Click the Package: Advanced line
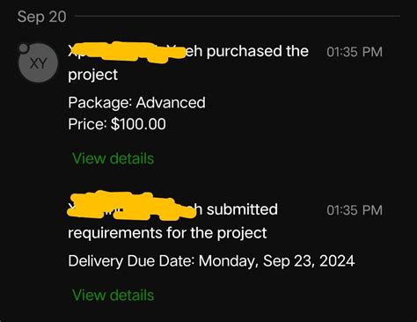Viewport: 417px width, 322px height. [136, 103]
